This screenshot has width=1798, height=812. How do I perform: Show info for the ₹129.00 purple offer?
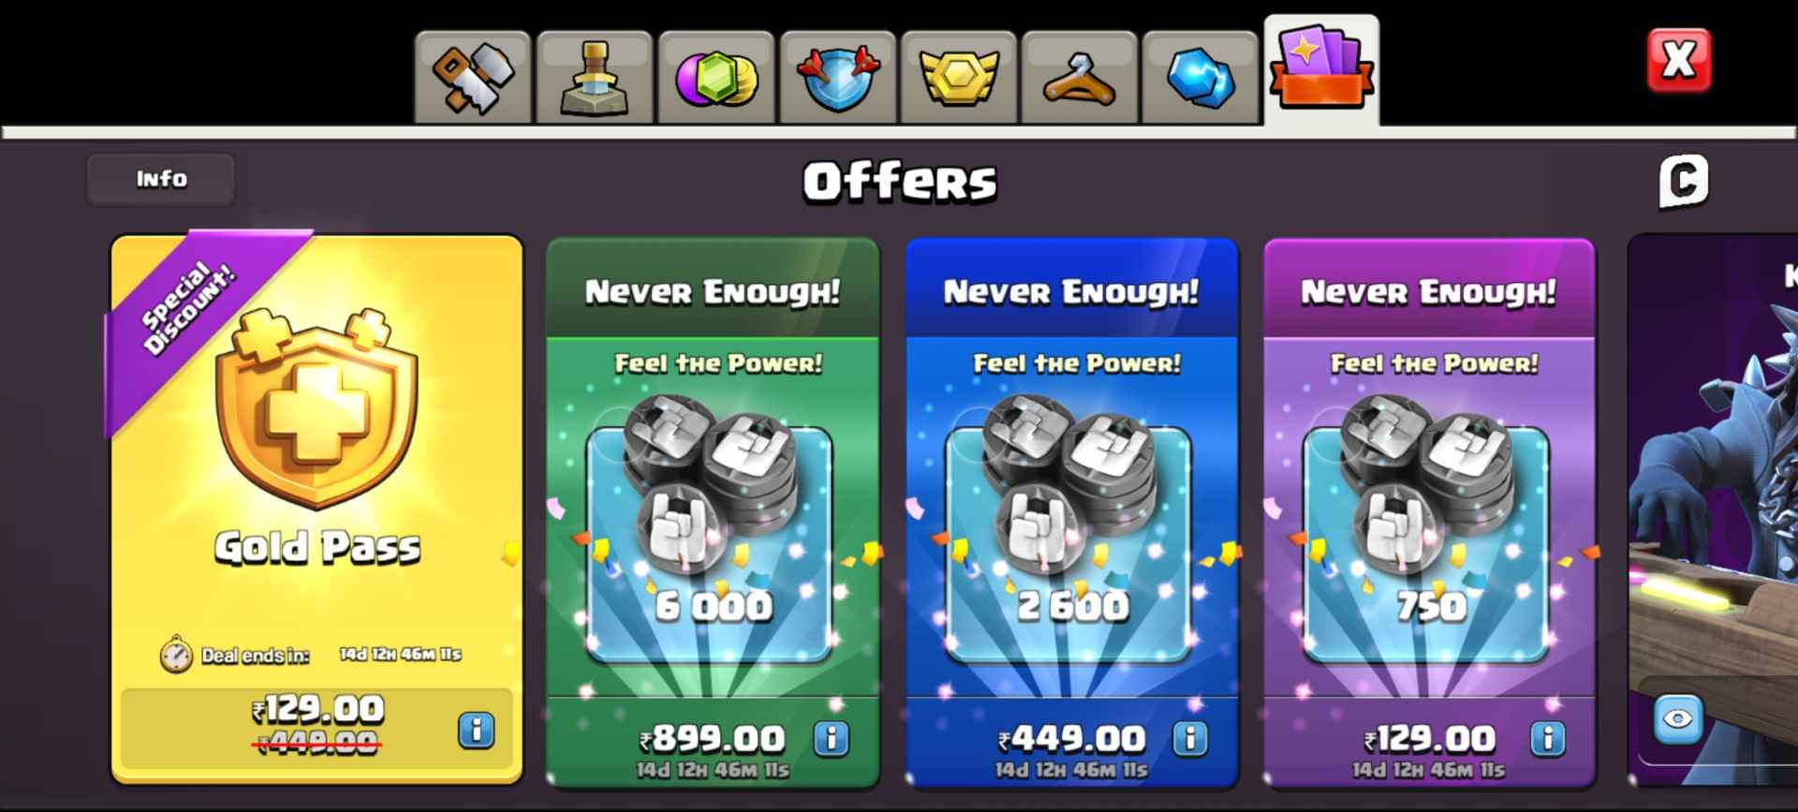tap(1548, 739)
